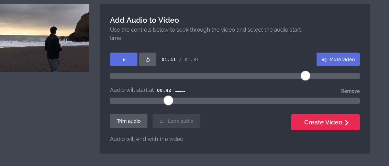Click the 00.42 audio start time value
This screenshot has height=166, width=389.
tap(164, 90)
